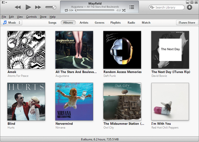Switch to the Radio tab
The height and width of the screenshot is (142, 199).
[131, 23]
